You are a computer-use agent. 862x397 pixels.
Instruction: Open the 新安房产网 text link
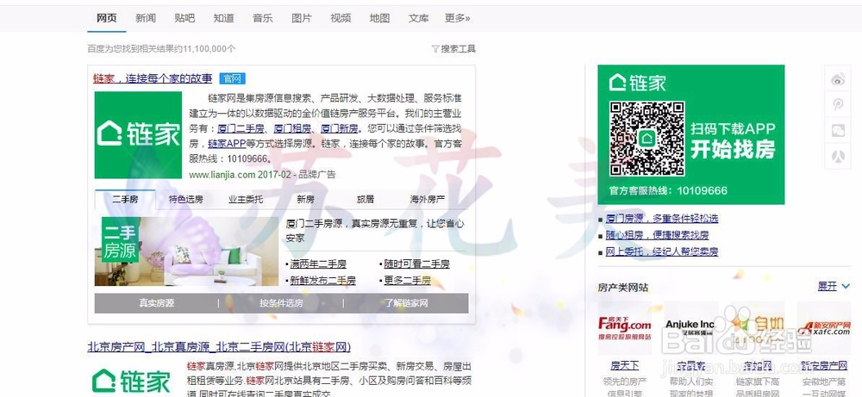tap(823, 365)
